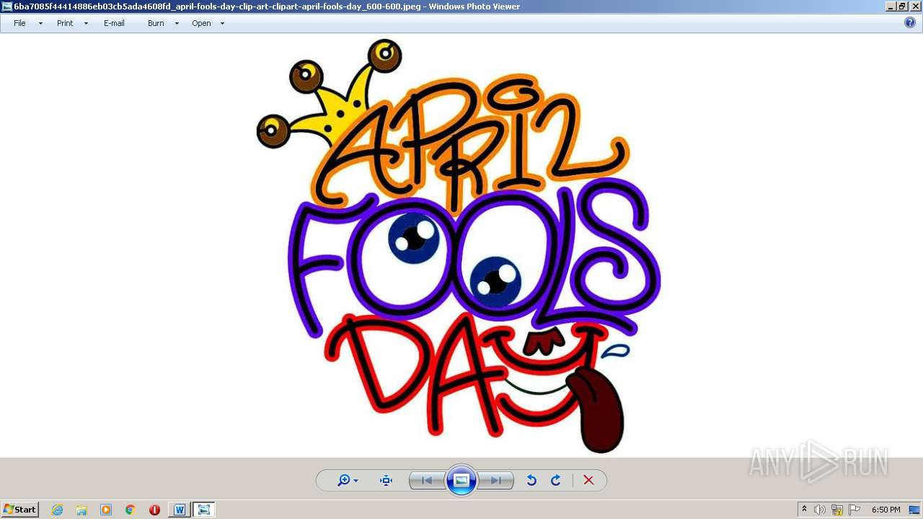Image resolution: width=923 pixels, height=519 pixels.
Task: Open Action Center flag icon
Action: pos(854,510)
